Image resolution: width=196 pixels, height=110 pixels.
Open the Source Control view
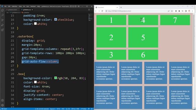pos(2,20)
